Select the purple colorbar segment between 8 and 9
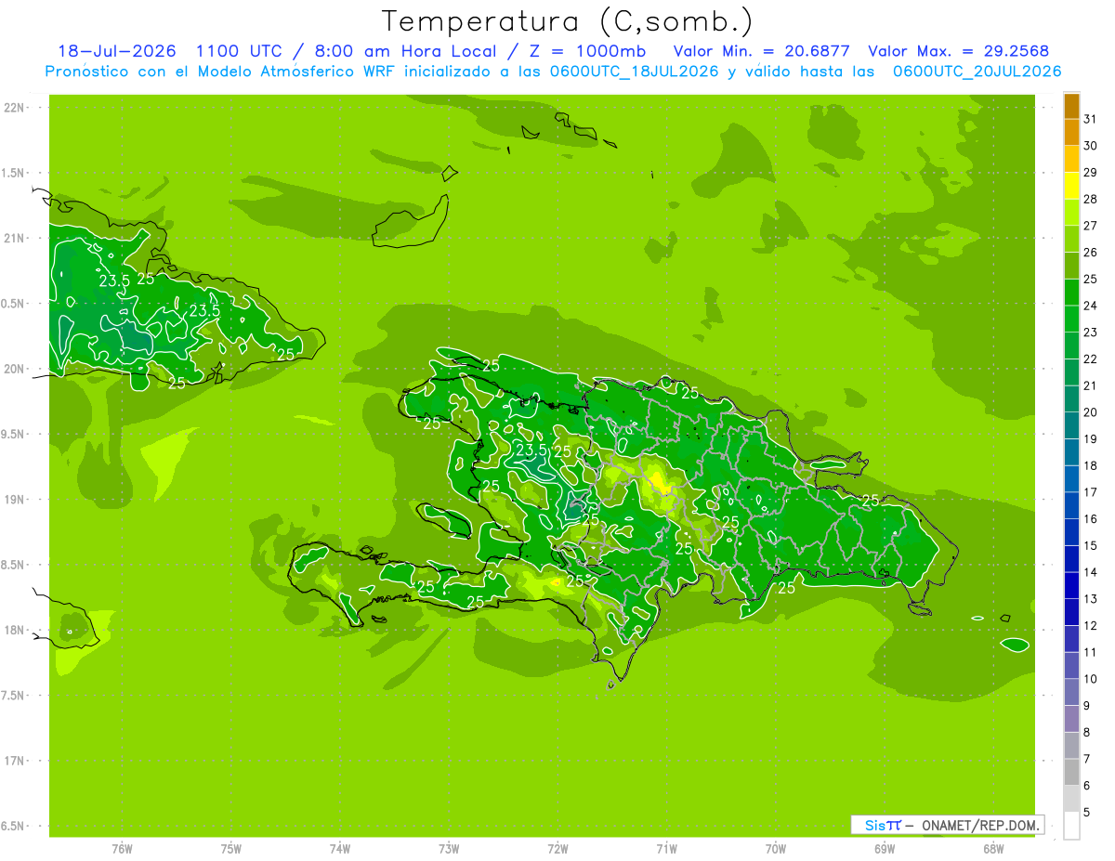Image resolution: width=1115 pixels, height=861 pixels. pyautogui.click(x=1071, y=719)
